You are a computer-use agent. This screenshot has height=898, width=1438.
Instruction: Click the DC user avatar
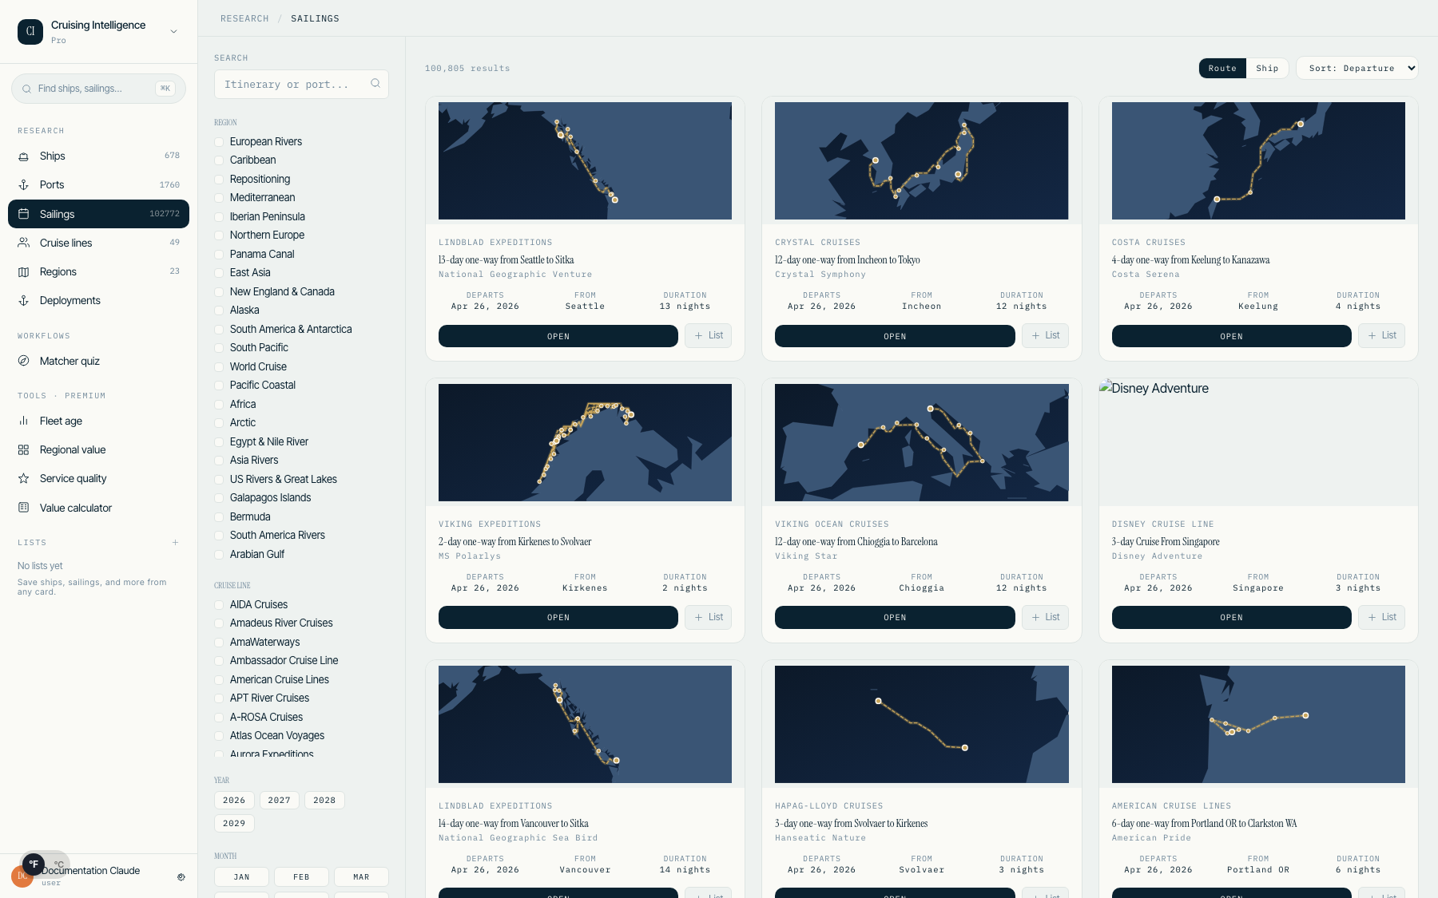(22, 876)
